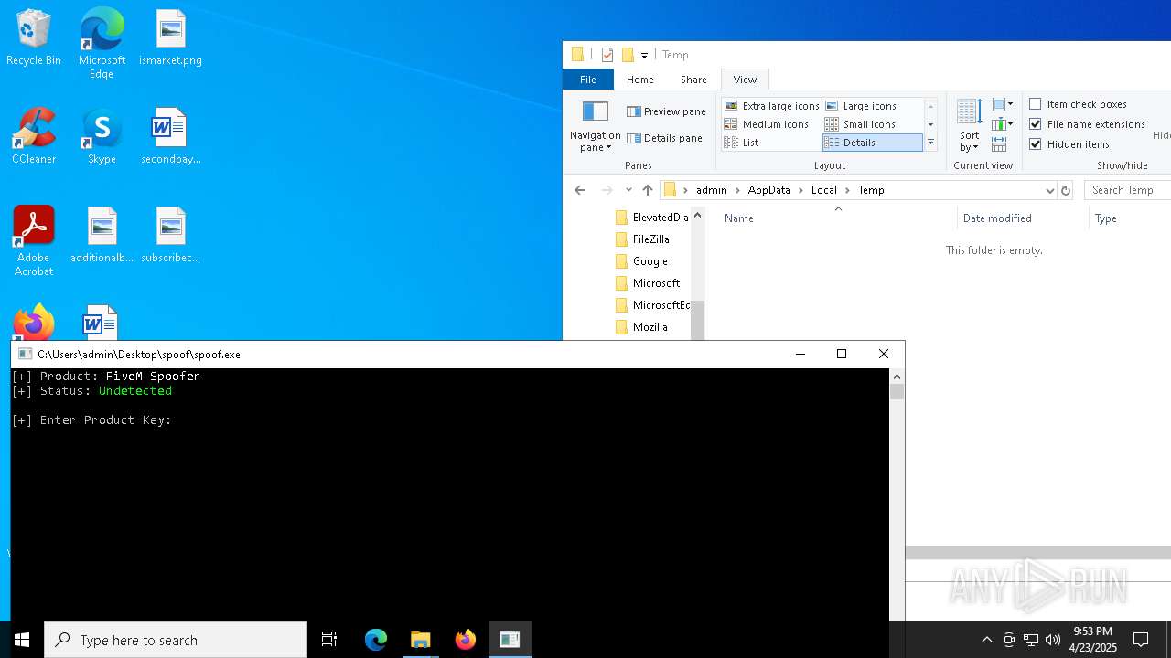1171x658 pixels.
Task: Open Sort by menu
Action: (969, 126)
